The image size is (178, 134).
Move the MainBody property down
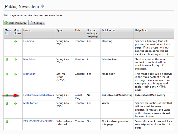point(16,74)
